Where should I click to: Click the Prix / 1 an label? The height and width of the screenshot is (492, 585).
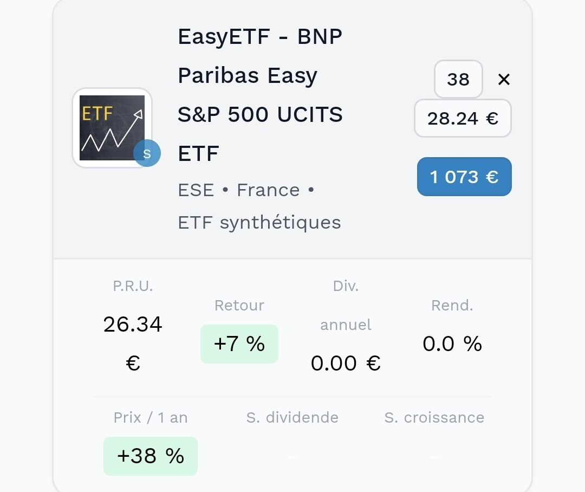coord(151,417)
